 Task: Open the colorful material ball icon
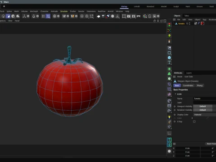tap(145, 16)
